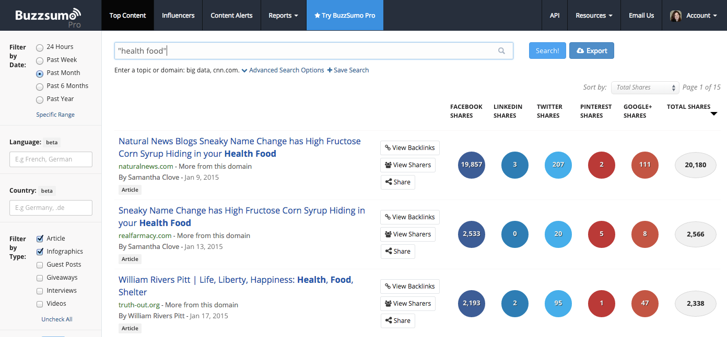
Task: View Sharers for the naturalnews.com article
Action: pyautogui.click(x=408, y=165)
